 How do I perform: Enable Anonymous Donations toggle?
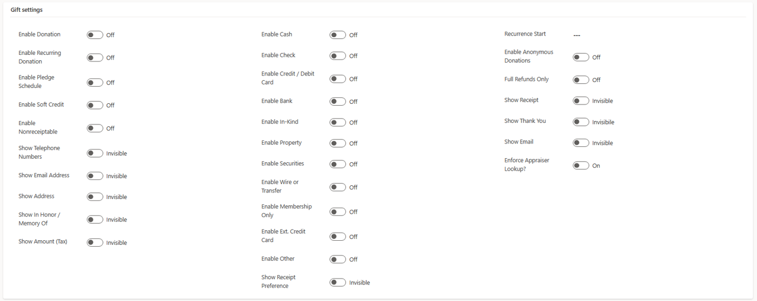tap(581, 57)
